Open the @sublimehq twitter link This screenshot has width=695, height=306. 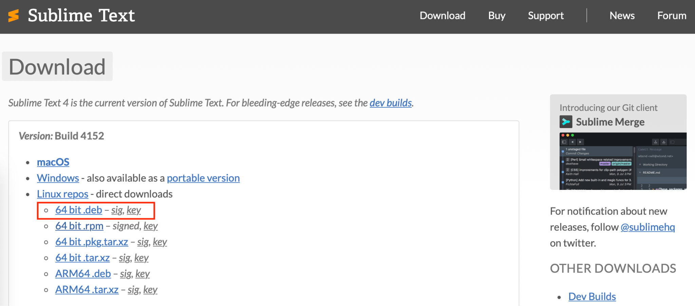(x=648, y=227)
